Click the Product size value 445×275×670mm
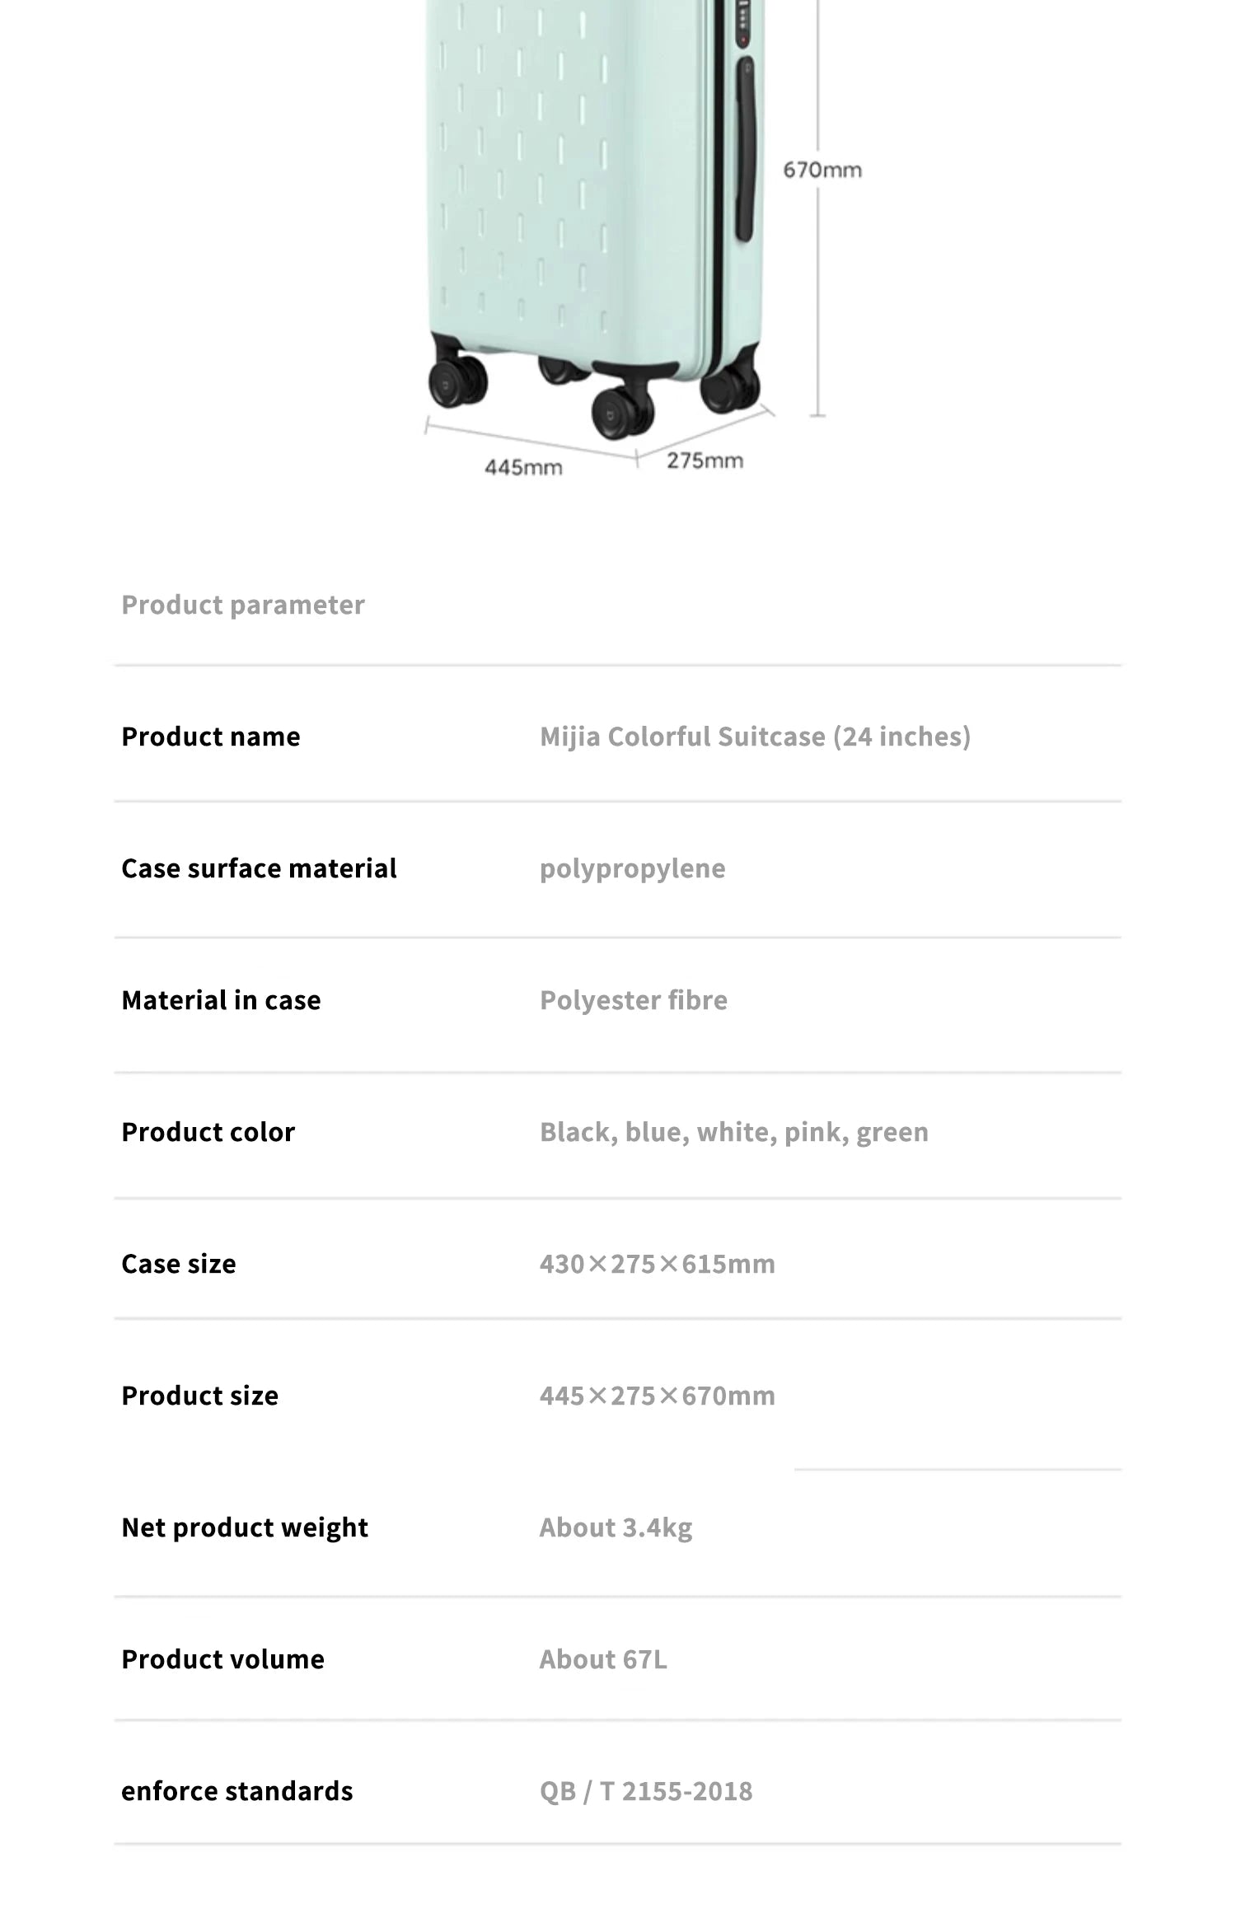Image resolution: width=1236 pixels, height=1913 pixels. tap(658, 1396)
